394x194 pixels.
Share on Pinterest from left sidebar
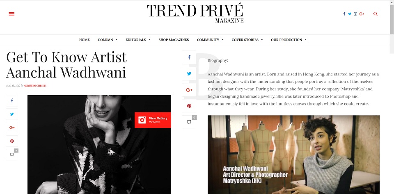tap(12, 141)
